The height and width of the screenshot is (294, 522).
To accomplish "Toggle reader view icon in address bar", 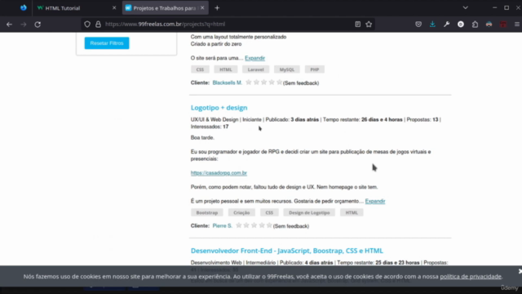I will [357, 24].
